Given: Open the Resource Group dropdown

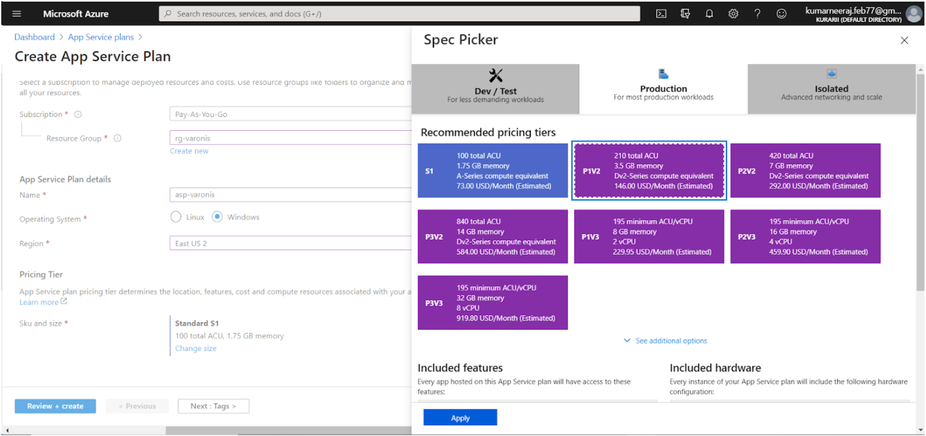Looking at the screenshot, I should [291, 138].
